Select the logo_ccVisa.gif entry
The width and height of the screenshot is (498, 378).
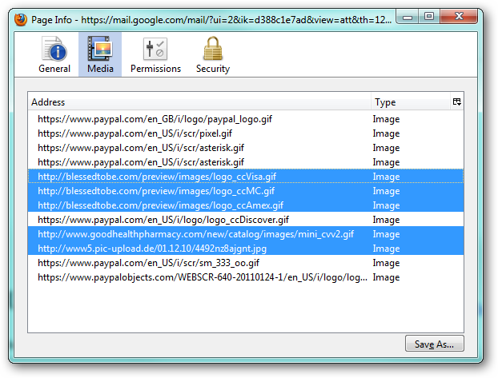tap(246, 177)
